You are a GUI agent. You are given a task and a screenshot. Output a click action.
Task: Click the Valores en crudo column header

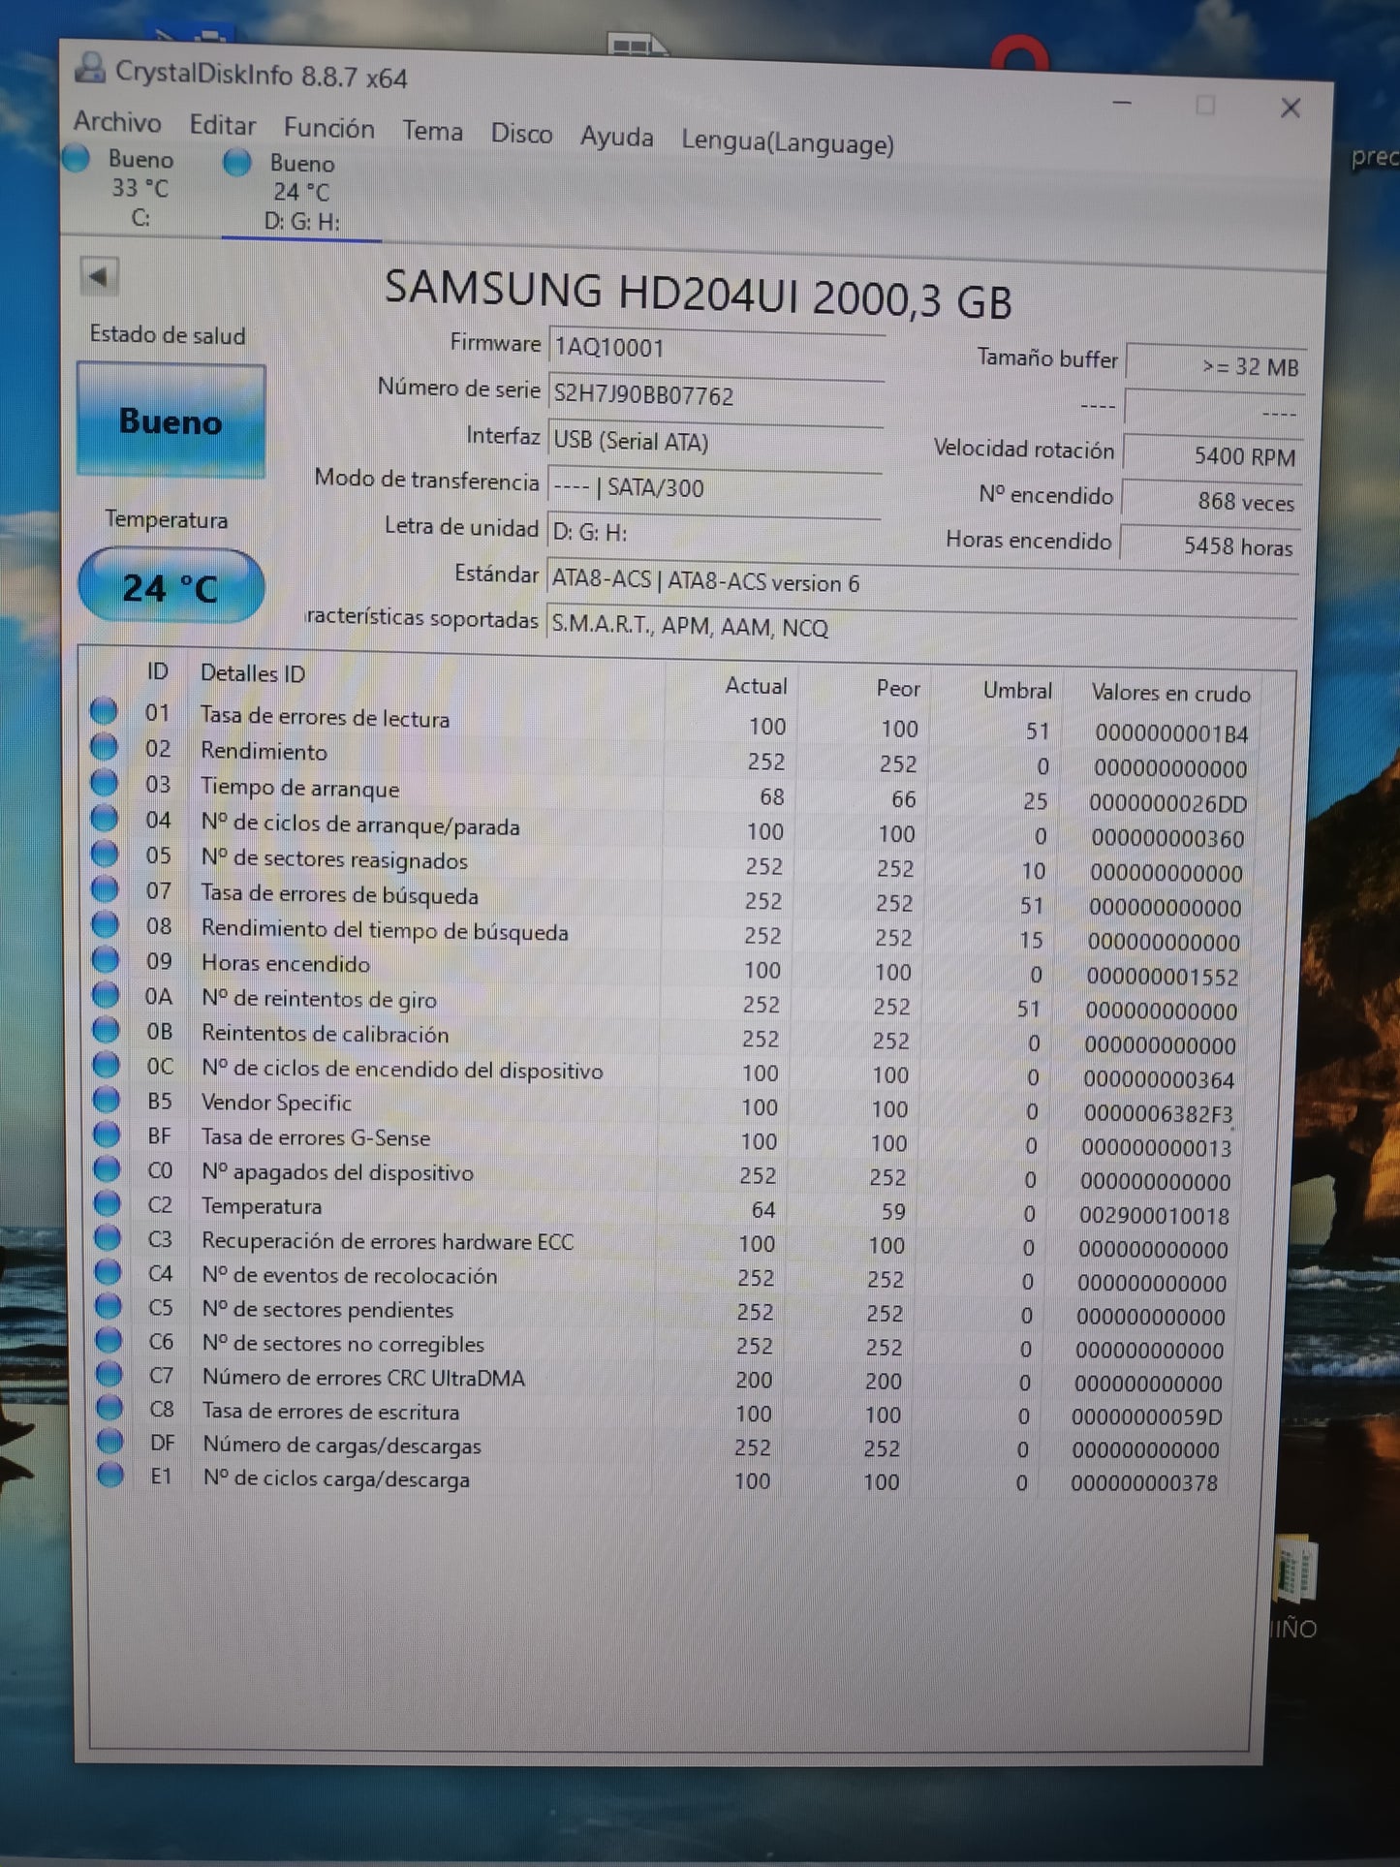click(x=1171, y=693)
